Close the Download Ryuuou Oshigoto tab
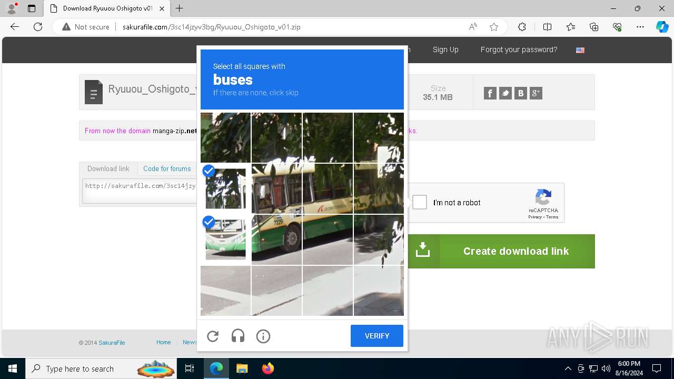Screen dimensions: 674x379 click(x=162, y=8)
